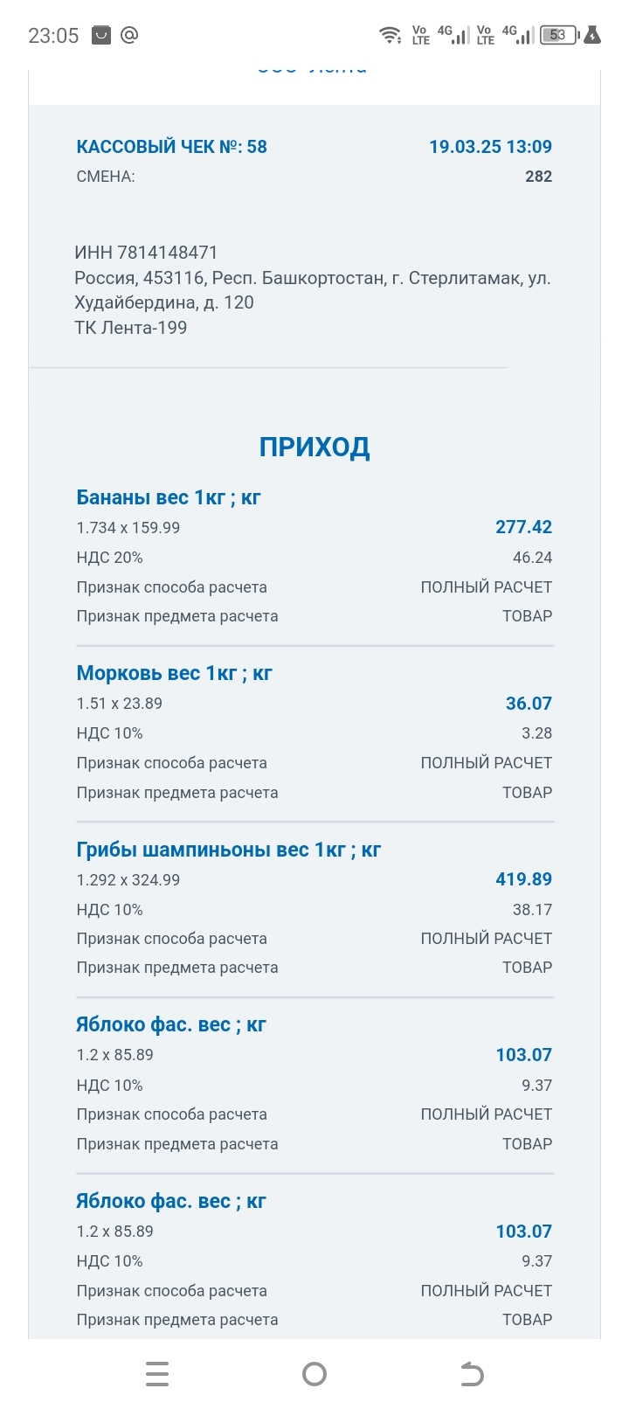This screenshot has width=629, height=1409.
Task: Open the Морковь вес 1кг item
Action: click(x=174, y=674)
